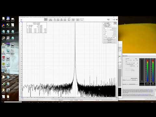This screenshot has width=156, height=117.
Task: Click the record icon left of crosshair at top-right
Action: click(x=108, y=19)
